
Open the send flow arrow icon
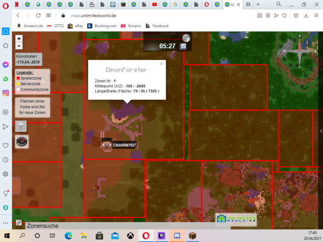pyautogui.click(x=276, y=15)
